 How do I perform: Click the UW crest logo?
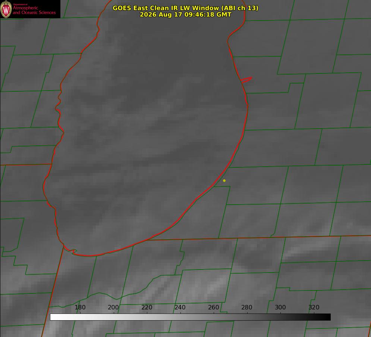click(6, 9)
